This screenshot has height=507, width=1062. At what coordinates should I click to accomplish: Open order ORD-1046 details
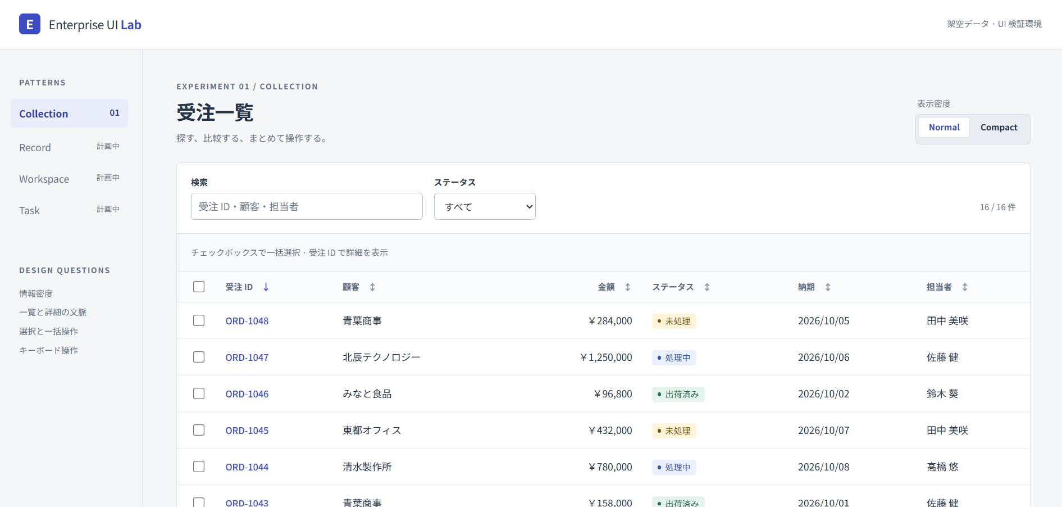point(247,394)
